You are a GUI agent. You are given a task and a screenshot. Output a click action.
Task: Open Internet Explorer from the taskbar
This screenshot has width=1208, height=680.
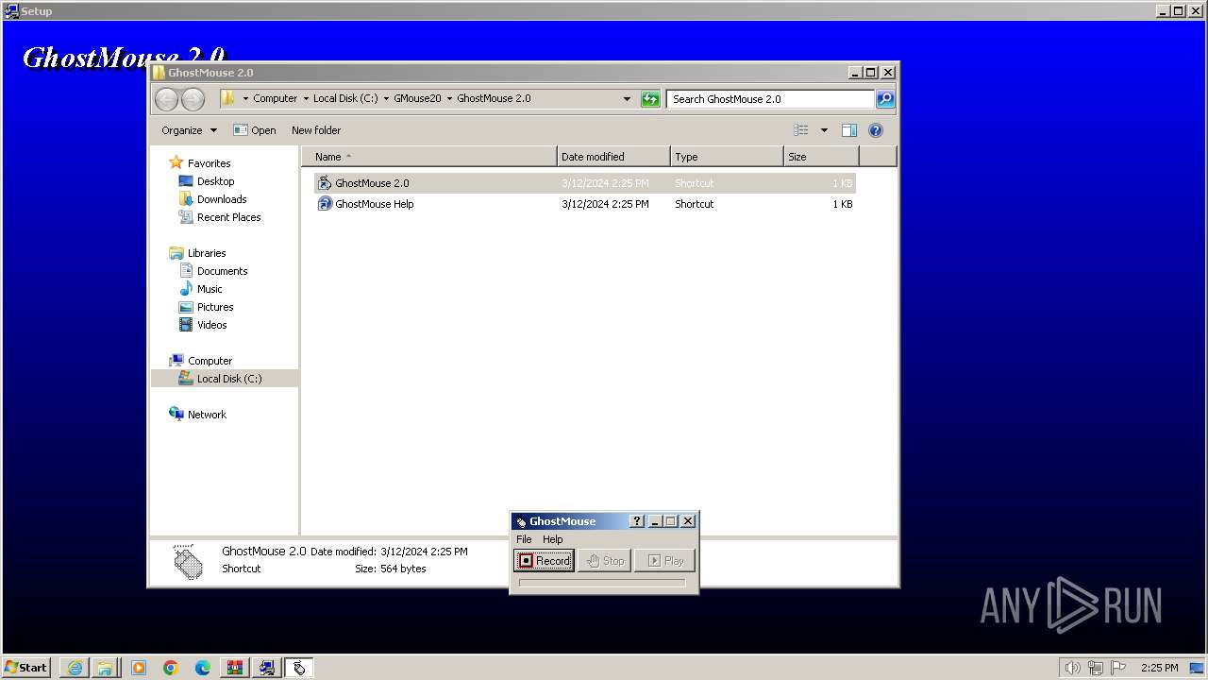[75, 668]
